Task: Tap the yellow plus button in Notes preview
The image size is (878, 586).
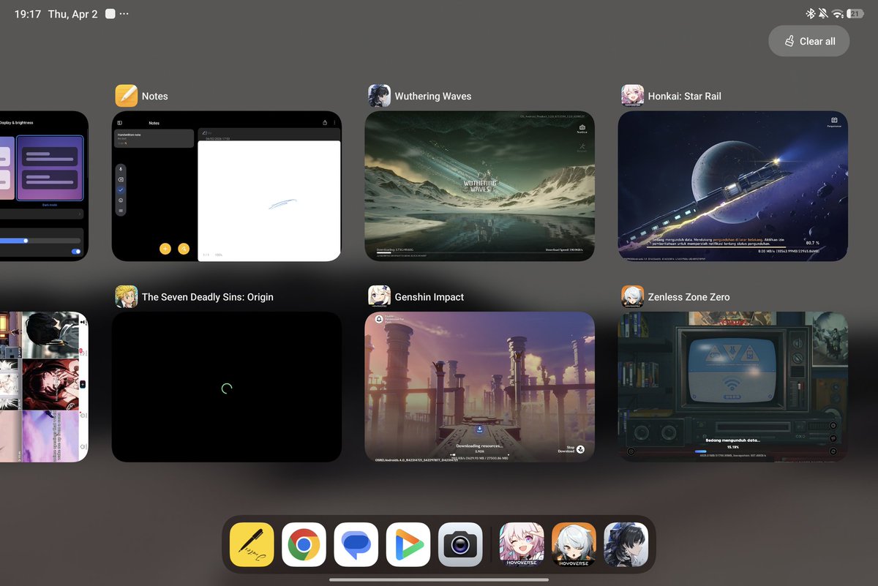Action: coord(165,249)
